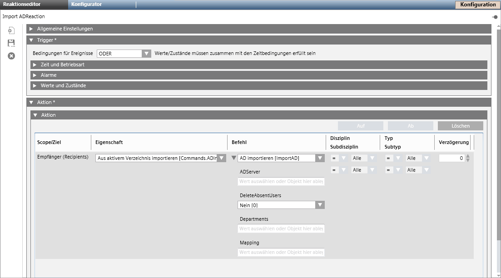Expand Allgemeine Einstellungen section
Image resolution: width=501 pixels, height=278 pixels.
(31, 29)
